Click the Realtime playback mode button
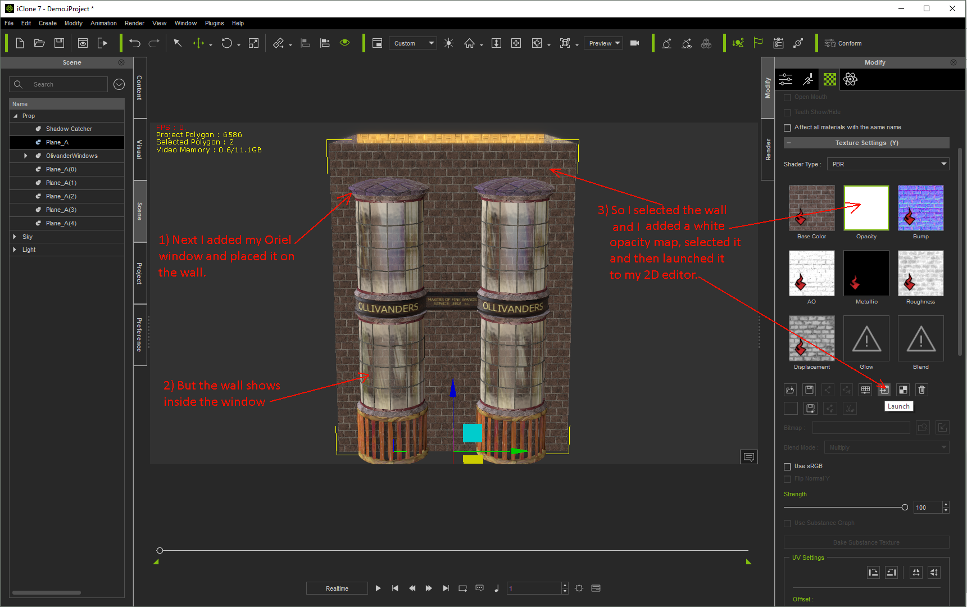Screen dimensions: 967x607 337,588
